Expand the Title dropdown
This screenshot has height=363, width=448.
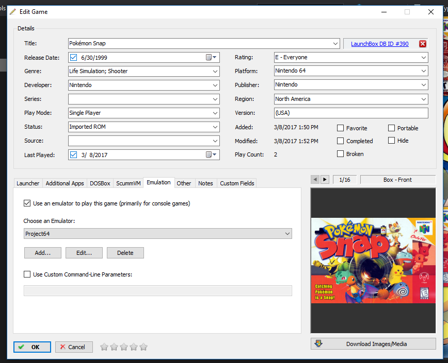pos(335,44)
